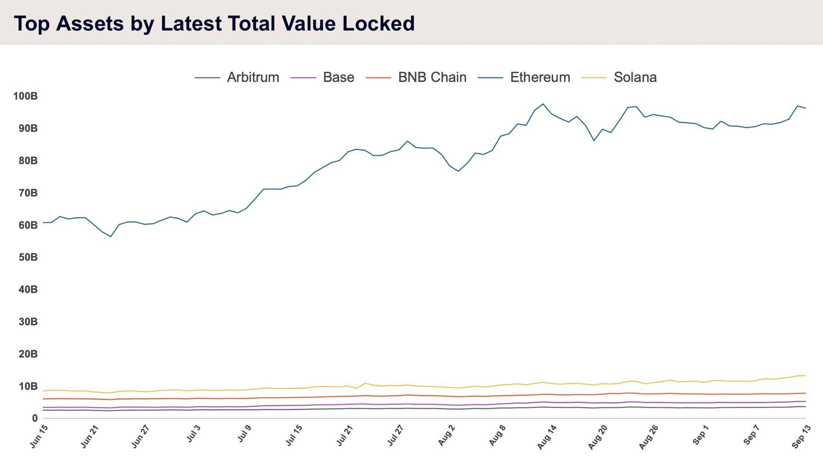
Task: Toggle the Base legend entry
Action: [x=338, y=77]
